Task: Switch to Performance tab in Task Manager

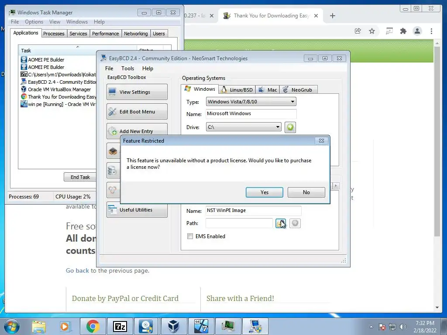Action: pyautogui.click(x=106, y=34)
